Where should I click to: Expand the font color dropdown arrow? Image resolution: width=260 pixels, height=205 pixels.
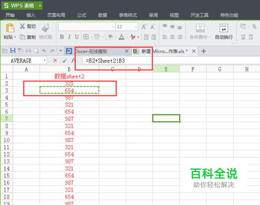pos(127,37)
